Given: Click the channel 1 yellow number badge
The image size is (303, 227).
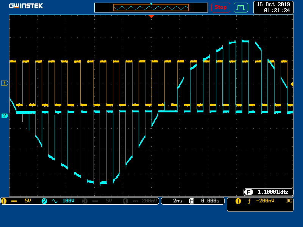Looking at the screenshot, I should point(4,201).
